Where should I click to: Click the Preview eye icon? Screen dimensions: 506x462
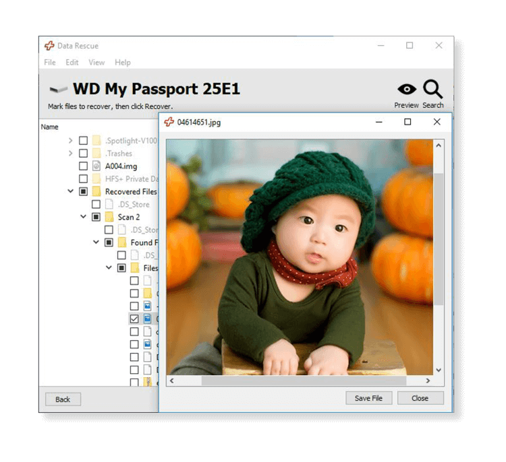pos(406,90)
